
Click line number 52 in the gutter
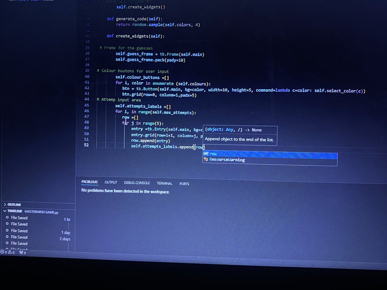tap(86, 145)
